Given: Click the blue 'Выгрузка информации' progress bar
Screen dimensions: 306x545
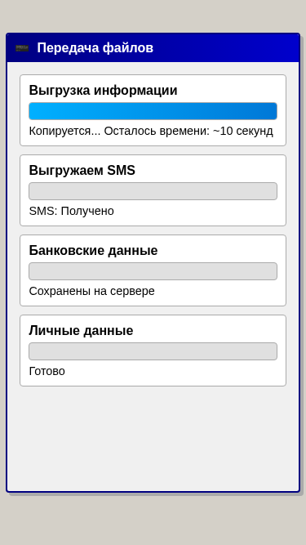Looking at the screenshot, I should point(153,111).
